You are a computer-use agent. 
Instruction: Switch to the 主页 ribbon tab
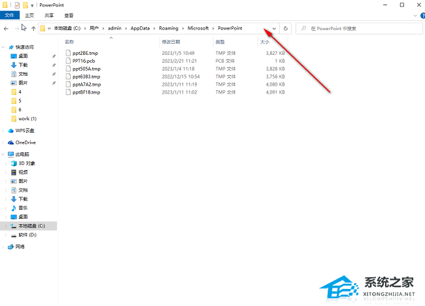tap(29, 16)
